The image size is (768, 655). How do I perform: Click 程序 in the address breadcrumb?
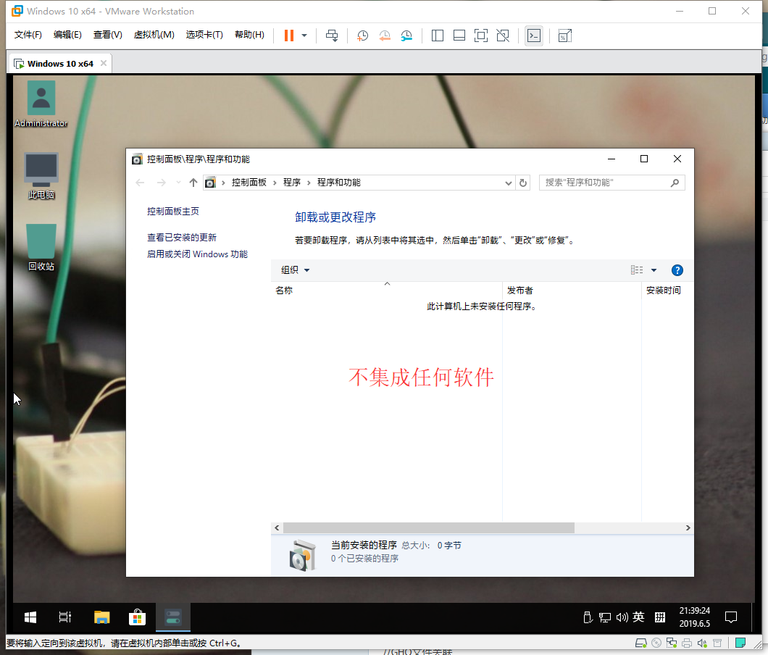click(292, 183)
